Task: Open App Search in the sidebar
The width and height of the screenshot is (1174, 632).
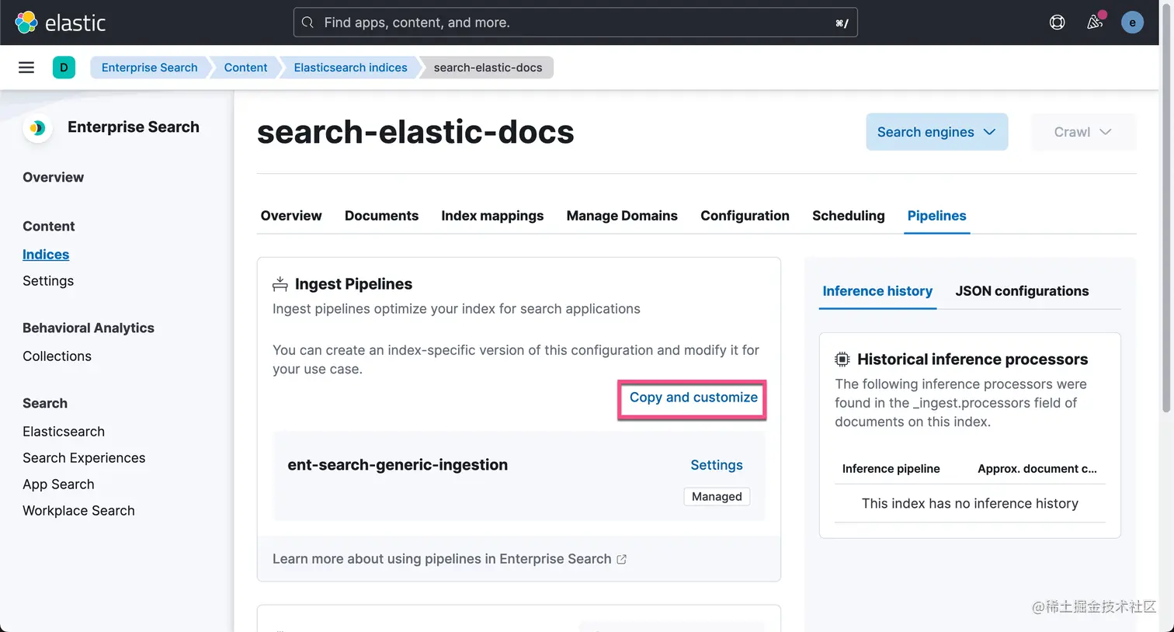Action: tap(58, 484)
